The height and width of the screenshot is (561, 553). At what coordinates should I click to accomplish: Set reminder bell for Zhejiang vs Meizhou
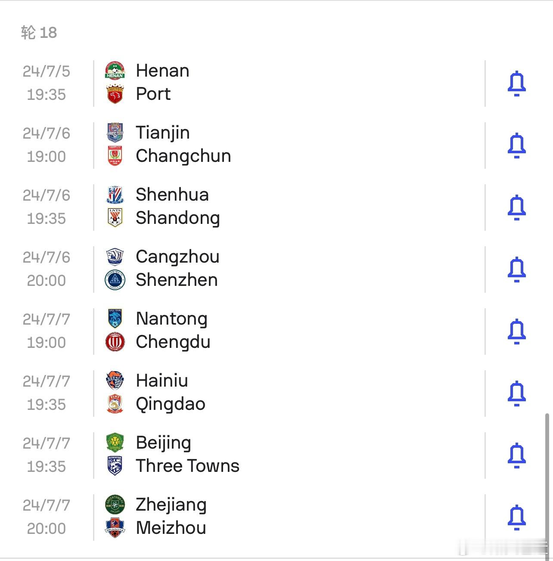[x=516, y=518]
